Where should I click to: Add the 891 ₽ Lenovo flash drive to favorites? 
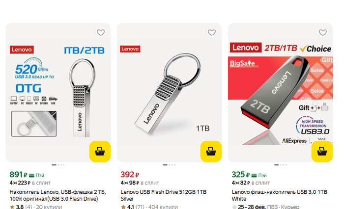[101, 33]
